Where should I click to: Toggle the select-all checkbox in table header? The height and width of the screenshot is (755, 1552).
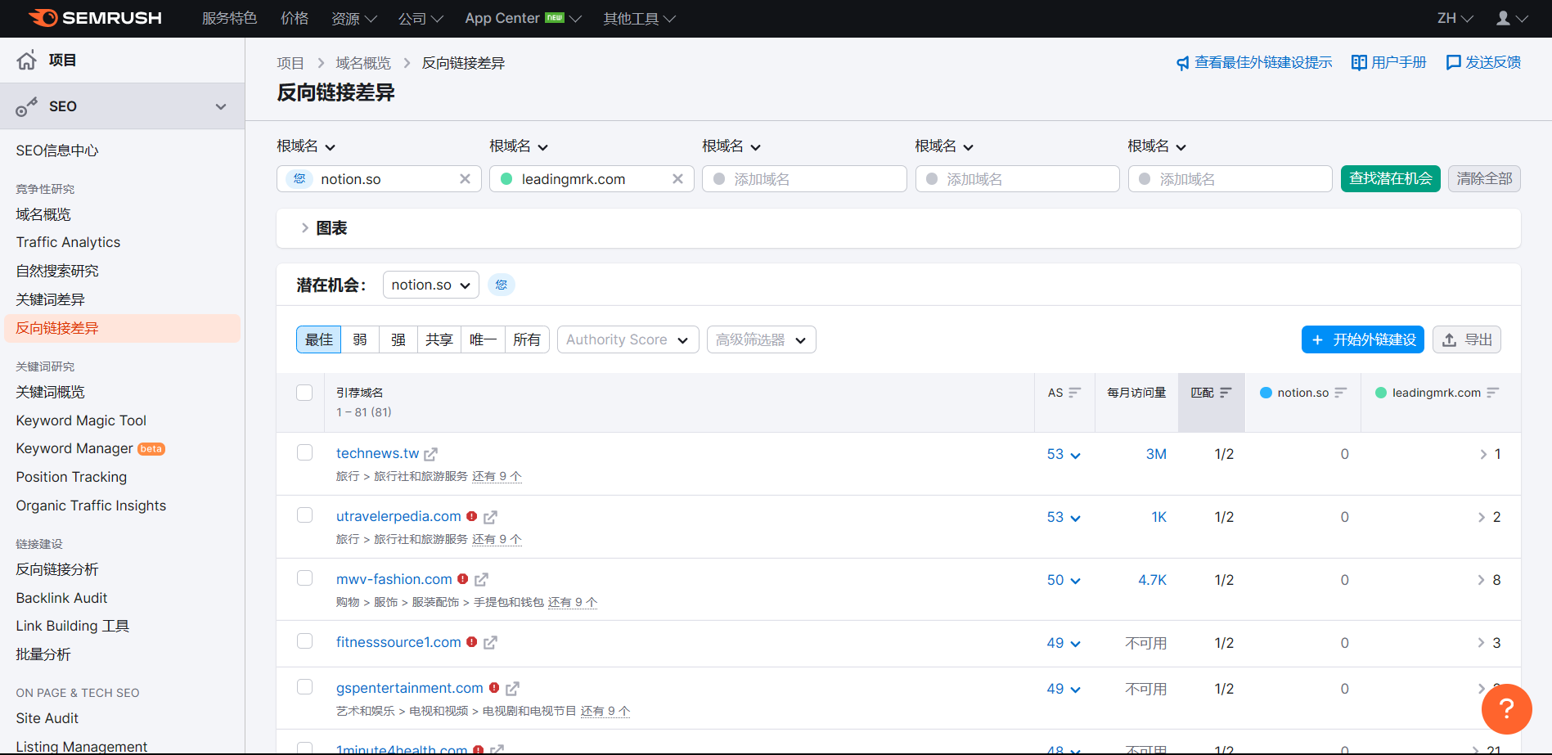304,393
